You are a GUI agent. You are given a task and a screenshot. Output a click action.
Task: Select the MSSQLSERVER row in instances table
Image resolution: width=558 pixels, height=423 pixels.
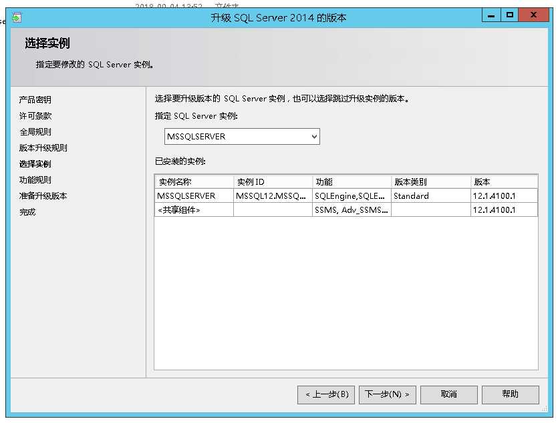tap(346, 195)
